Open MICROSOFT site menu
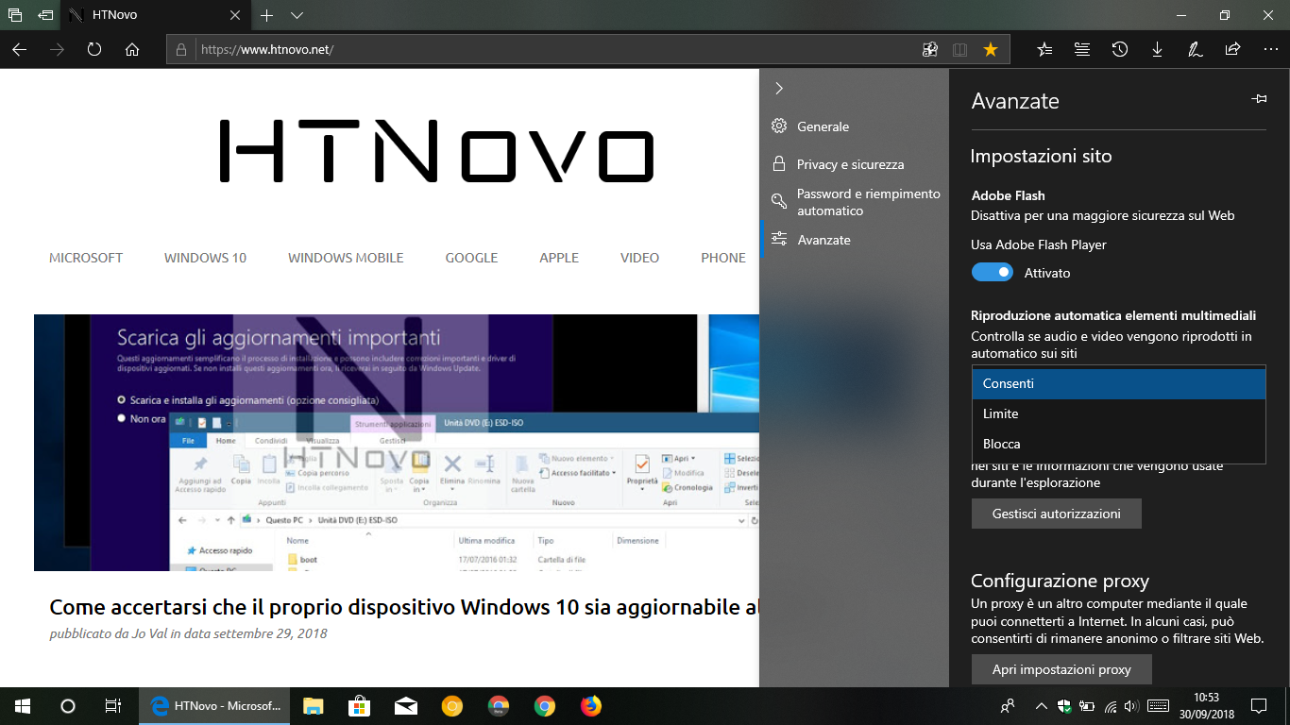1290x725 pixels. coord(86,258)
